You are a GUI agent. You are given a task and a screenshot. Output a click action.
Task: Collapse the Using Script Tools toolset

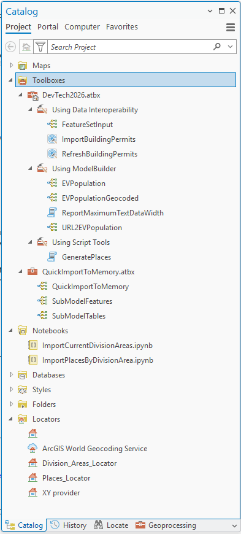[31, 242]
